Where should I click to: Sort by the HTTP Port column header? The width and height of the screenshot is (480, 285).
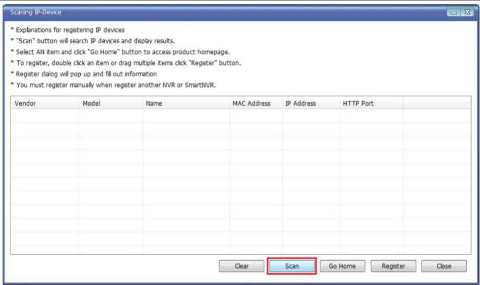(371, 103)
